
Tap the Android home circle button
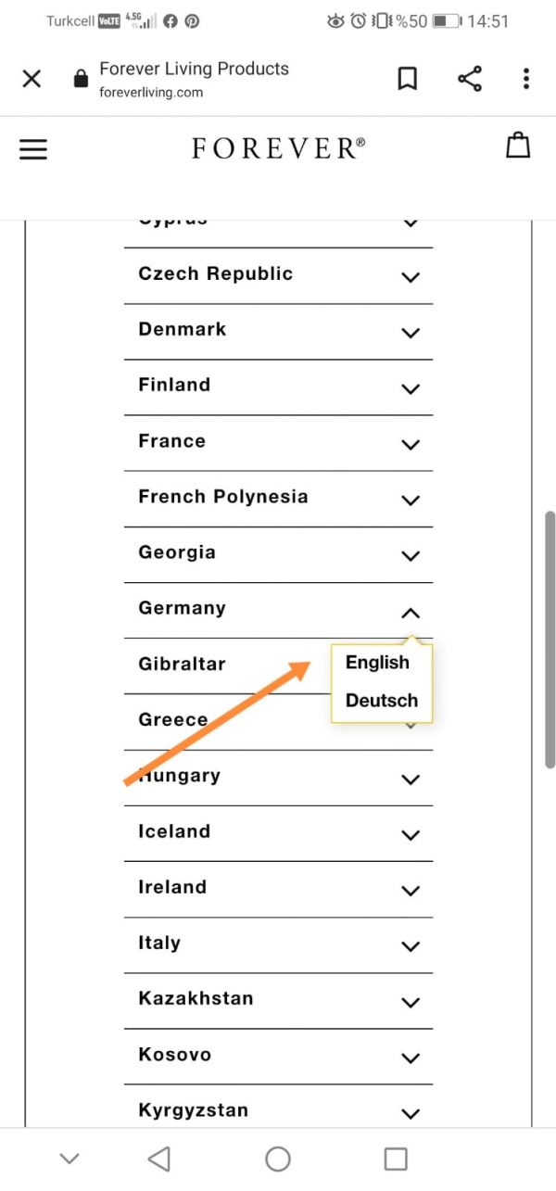(278, 1159)
